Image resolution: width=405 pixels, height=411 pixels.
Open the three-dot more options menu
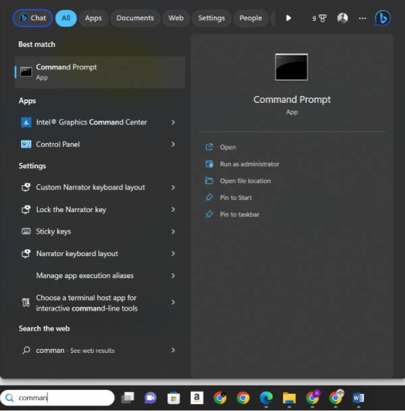[x=362, y=18]
